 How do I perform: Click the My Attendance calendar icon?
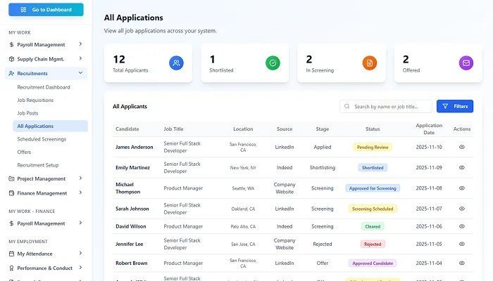pos(11,254)
